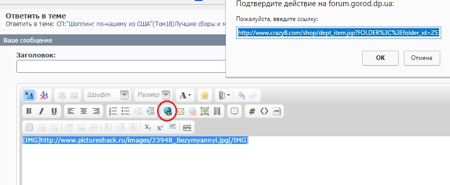Screen dimensions: 450x185
Task: Wrap selection in HTML tags (<> icon)
Action: click(264, 111)
